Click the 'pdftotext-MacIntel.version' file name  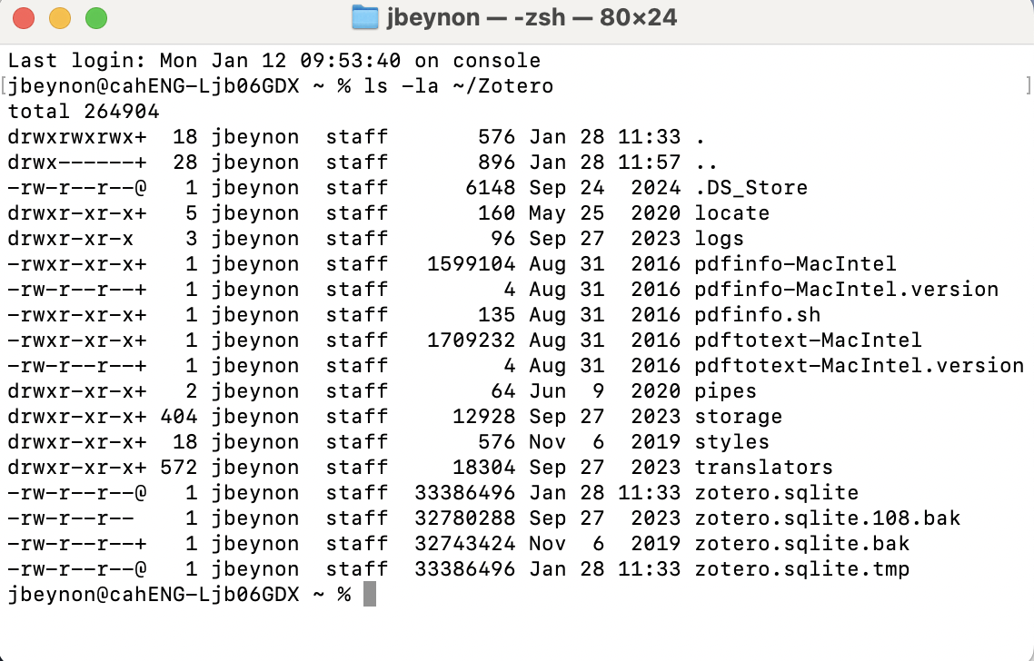[860, 366]
